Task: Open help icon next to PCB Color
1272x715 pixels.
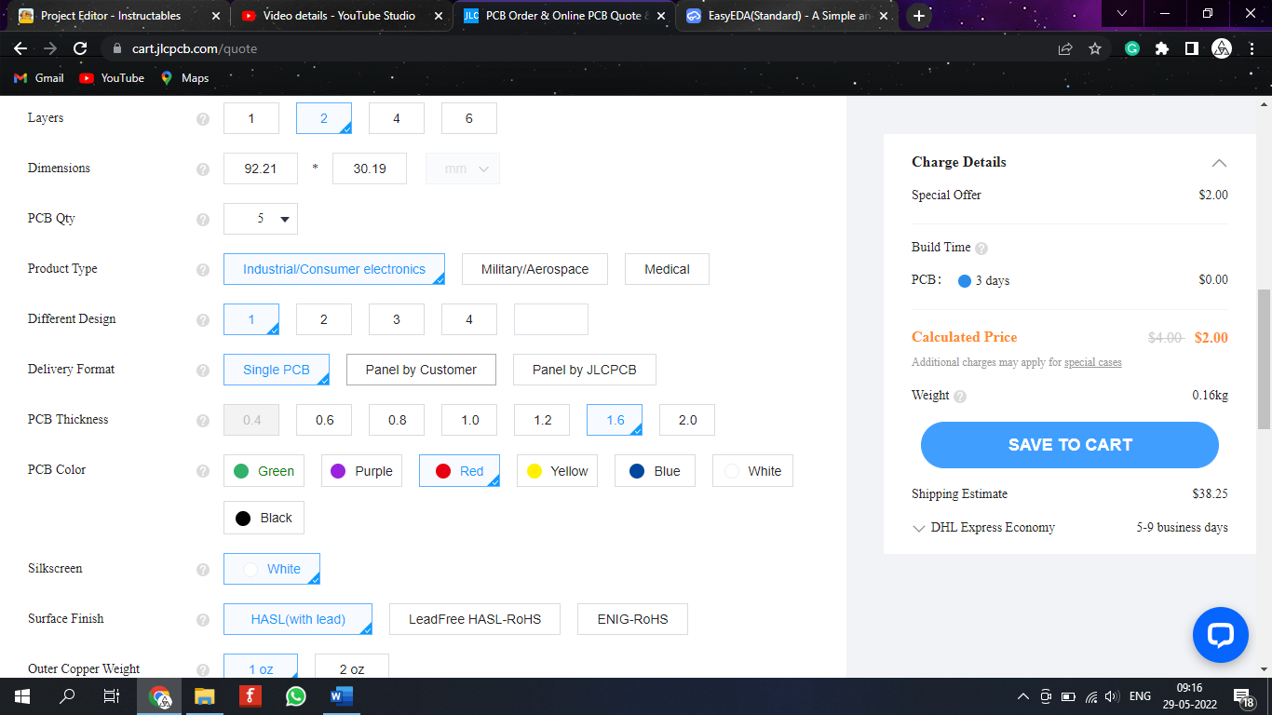Action: 203,471
